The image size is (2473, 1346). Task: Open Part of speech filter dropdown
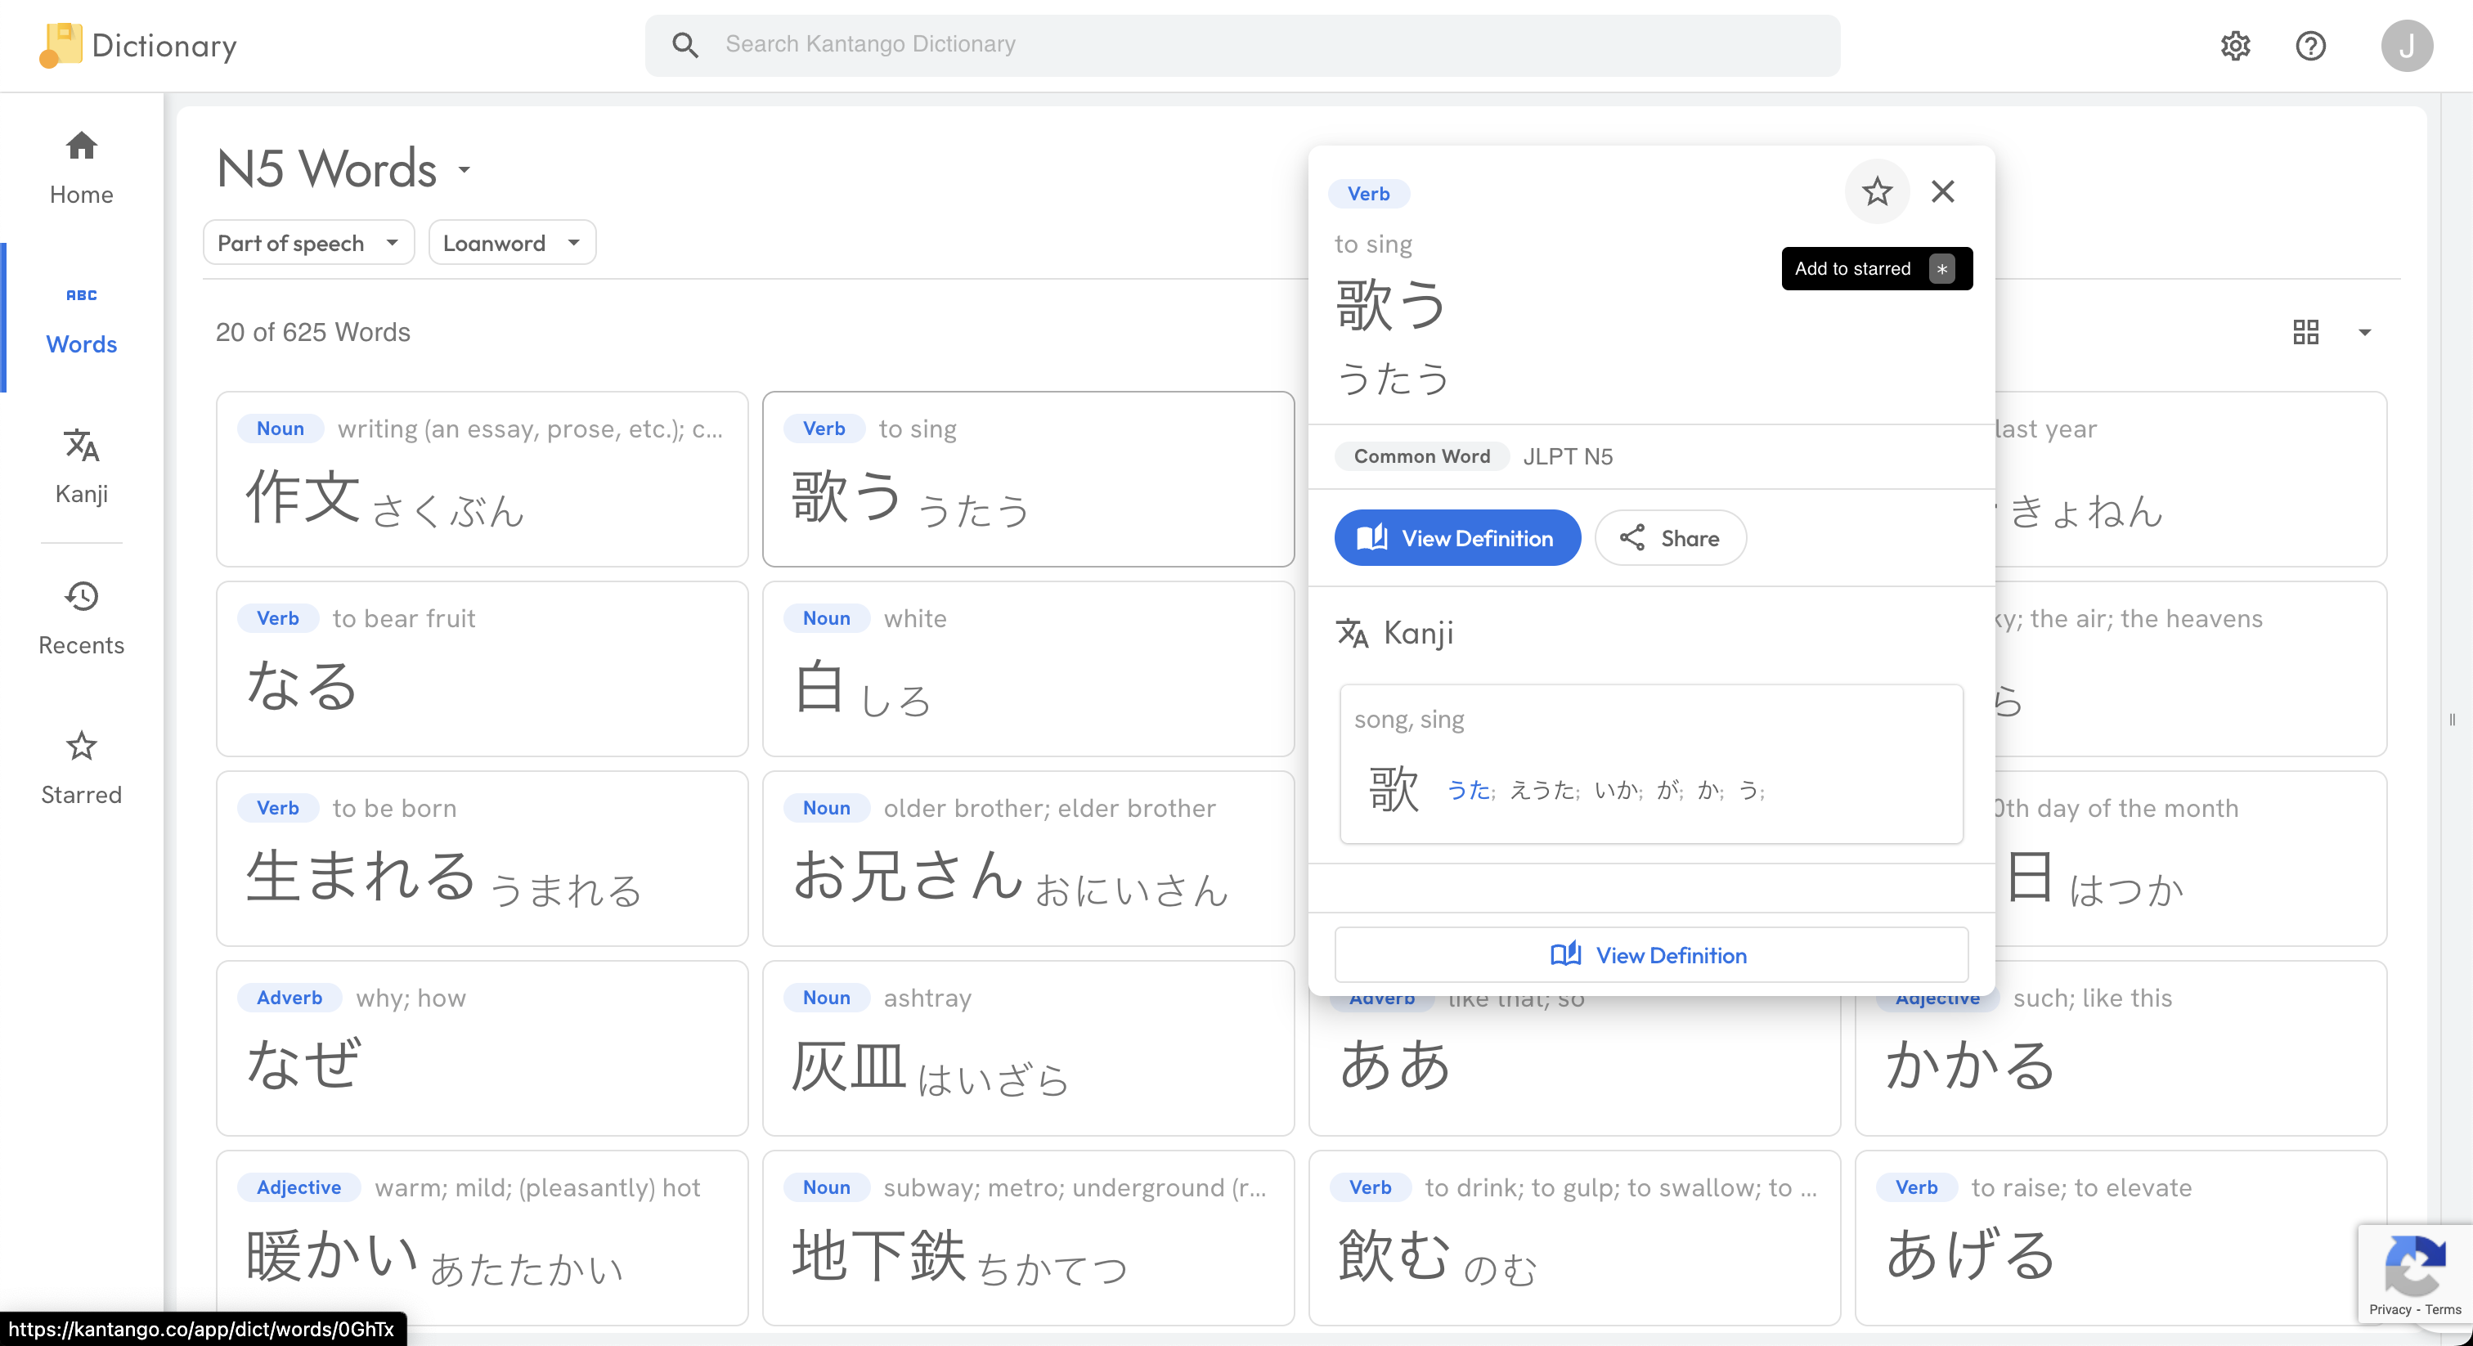coord(308,243)
